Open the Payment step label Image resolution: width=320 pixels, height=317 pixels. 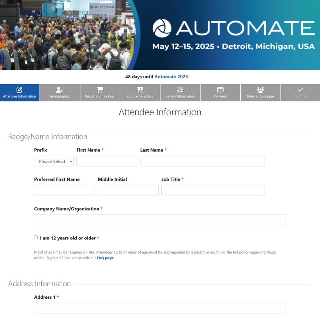pyautogui.click(x=220, y=96)
